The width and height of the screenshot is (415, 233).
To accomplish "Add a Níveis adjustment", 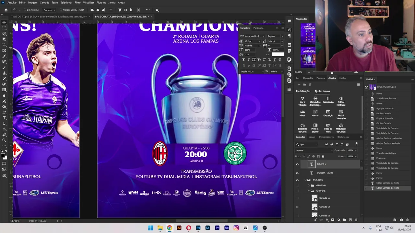I will pos(302,113).
